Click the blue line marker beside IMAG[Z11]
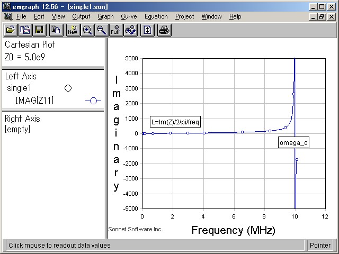 click(x=93, y=101)
